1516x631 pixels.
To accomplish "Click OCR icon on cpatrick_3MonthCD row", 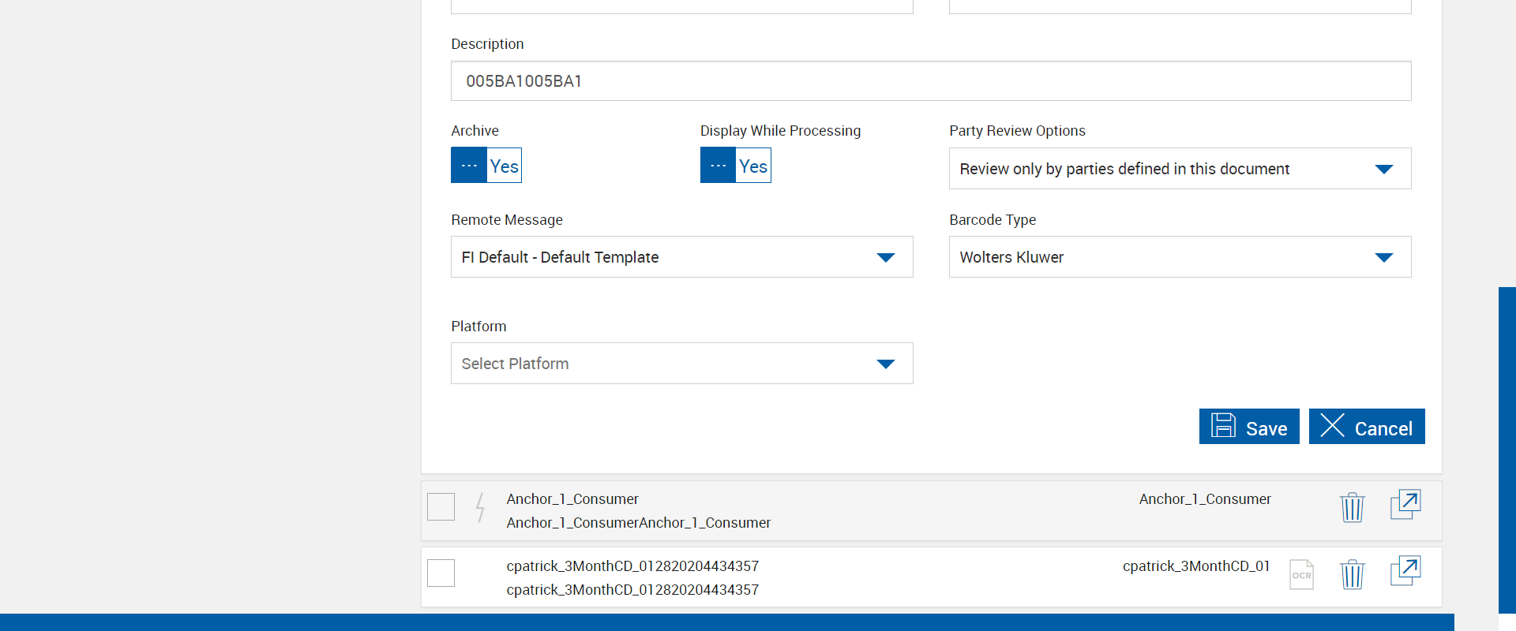I will click(1300, 574).
